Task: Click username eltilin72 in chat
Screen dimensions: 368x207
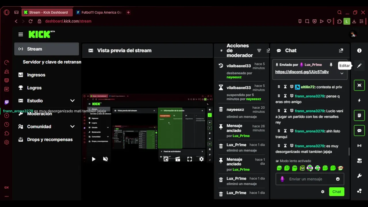Action: 308,87
